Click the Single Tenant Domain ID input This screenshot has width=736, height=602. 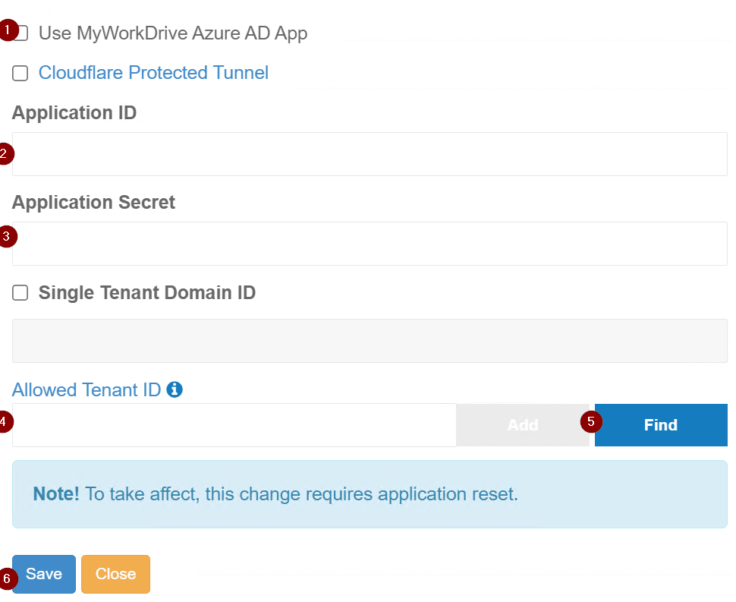click(369, 340)
